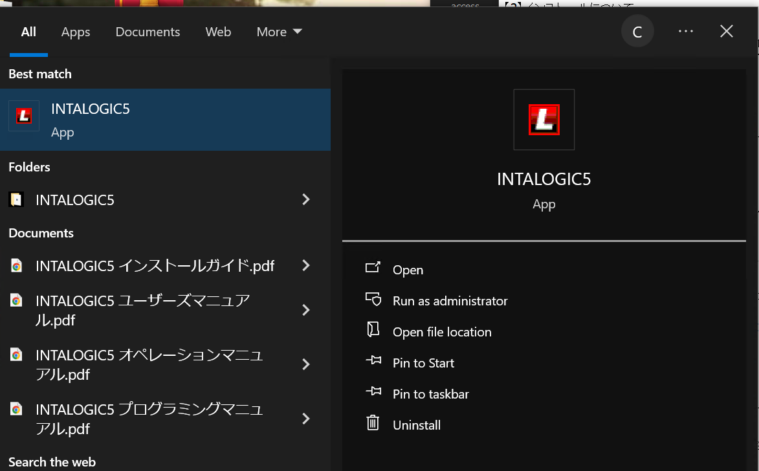Screen dimensions: 759x471
Task: Switch to the Documents search tab
Action: [148, 32]
